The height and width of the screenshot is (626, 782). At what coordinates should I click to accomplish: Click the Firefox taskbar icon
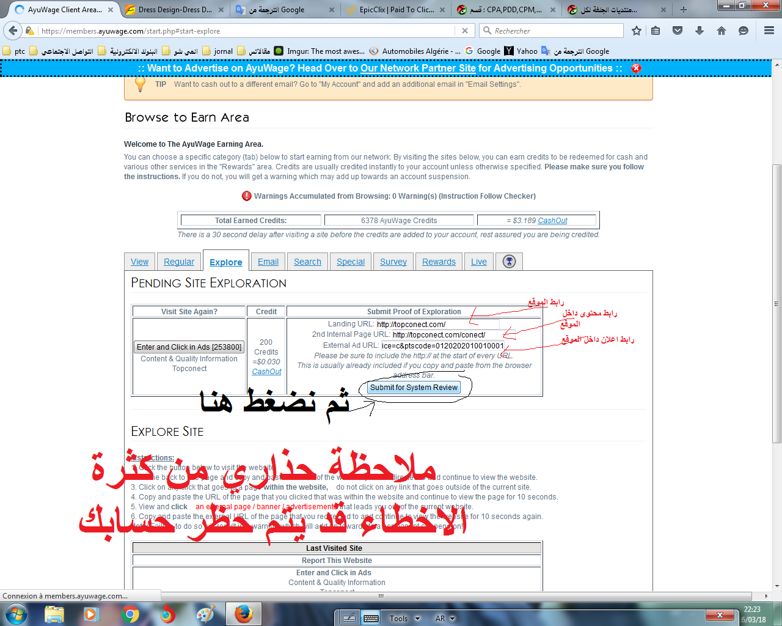click(244, 614)
